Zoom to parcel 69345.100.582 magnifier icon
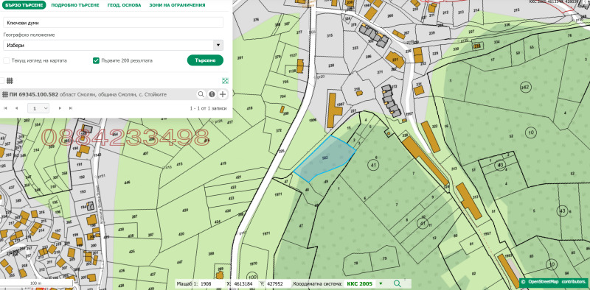The width and height of the screenshot is (590, 290). (201, 94)
